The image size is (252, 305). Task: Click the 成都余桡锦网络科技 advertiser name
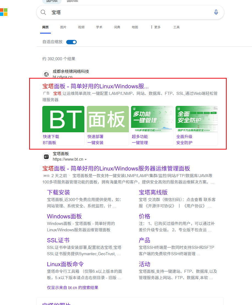tap(71, 72)
